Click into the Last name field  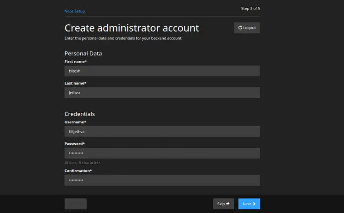pyautogui.click(x=162, y=93)
